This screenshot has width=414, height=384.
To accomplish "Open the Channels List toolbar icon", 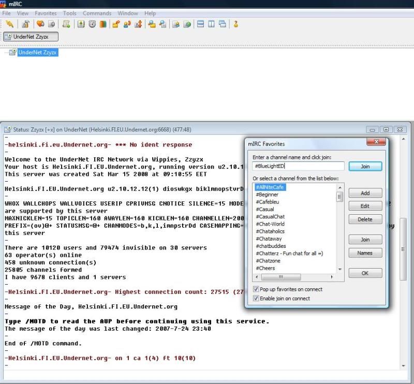I will tap(51, 24).
